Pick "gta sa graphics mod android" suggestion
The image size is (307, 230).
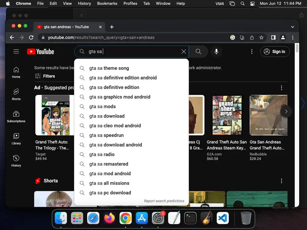131,97
